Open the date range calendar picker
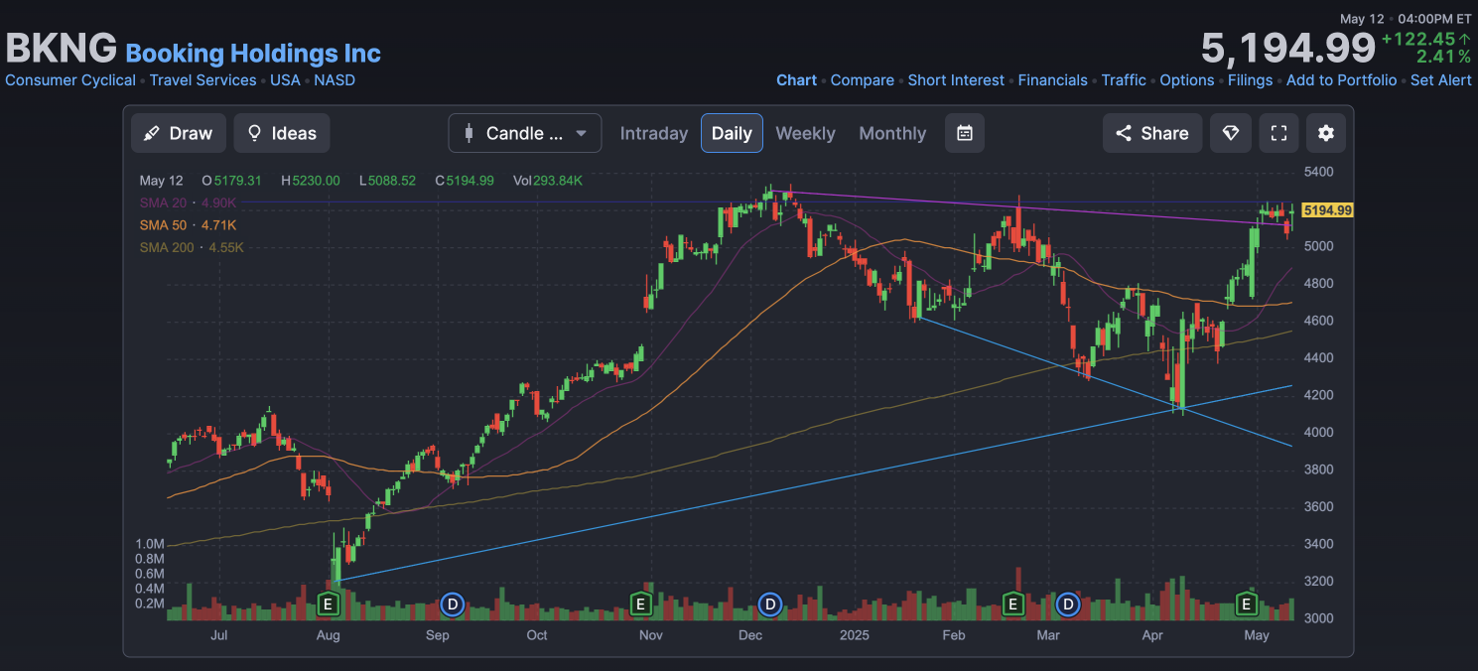 (x=965, y=133)
